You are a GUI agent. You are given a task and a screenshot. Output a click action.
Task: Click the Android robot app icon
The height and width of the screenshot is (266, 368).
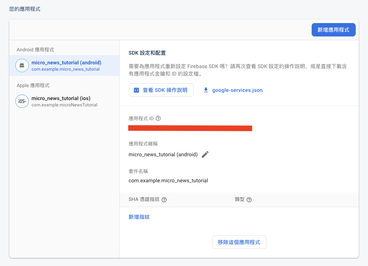coord(22,65)
